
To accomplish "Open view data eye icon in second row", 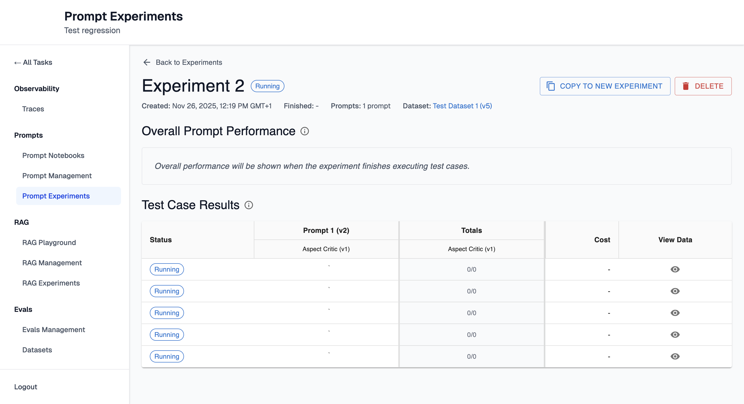I will (x=675, y=291).
